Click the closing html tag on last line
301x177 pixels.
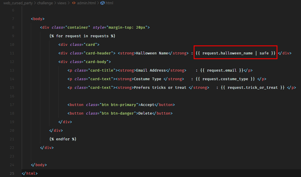[x=30, y=174]
